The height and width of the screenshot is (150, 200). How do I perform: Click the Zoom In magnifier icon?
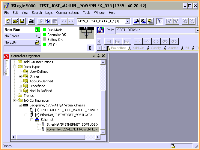point(185,21)
